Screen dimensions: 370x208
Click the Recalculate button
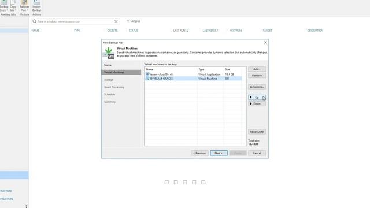pos(257,132)
